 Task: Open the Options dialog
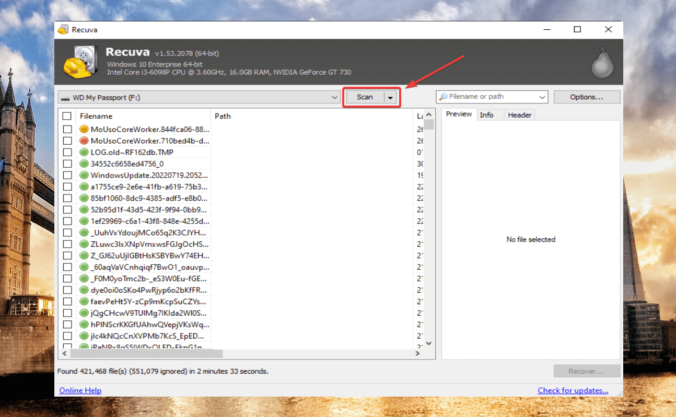[x=587, y=97]
